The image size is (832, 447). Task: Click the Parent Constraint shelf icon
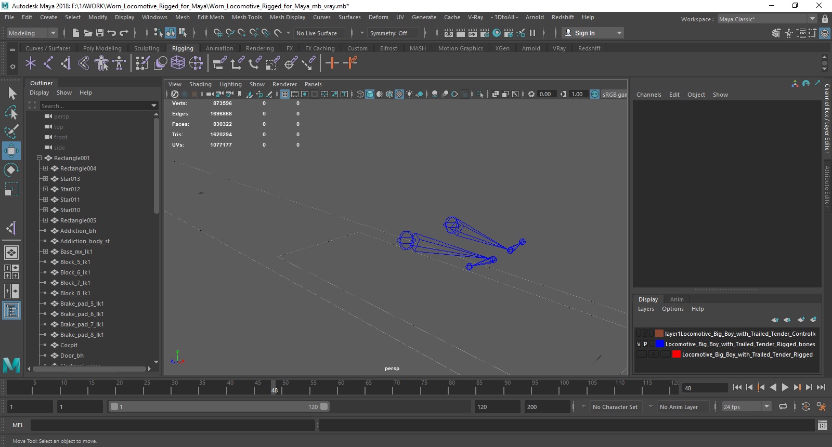tap(220, 63)
